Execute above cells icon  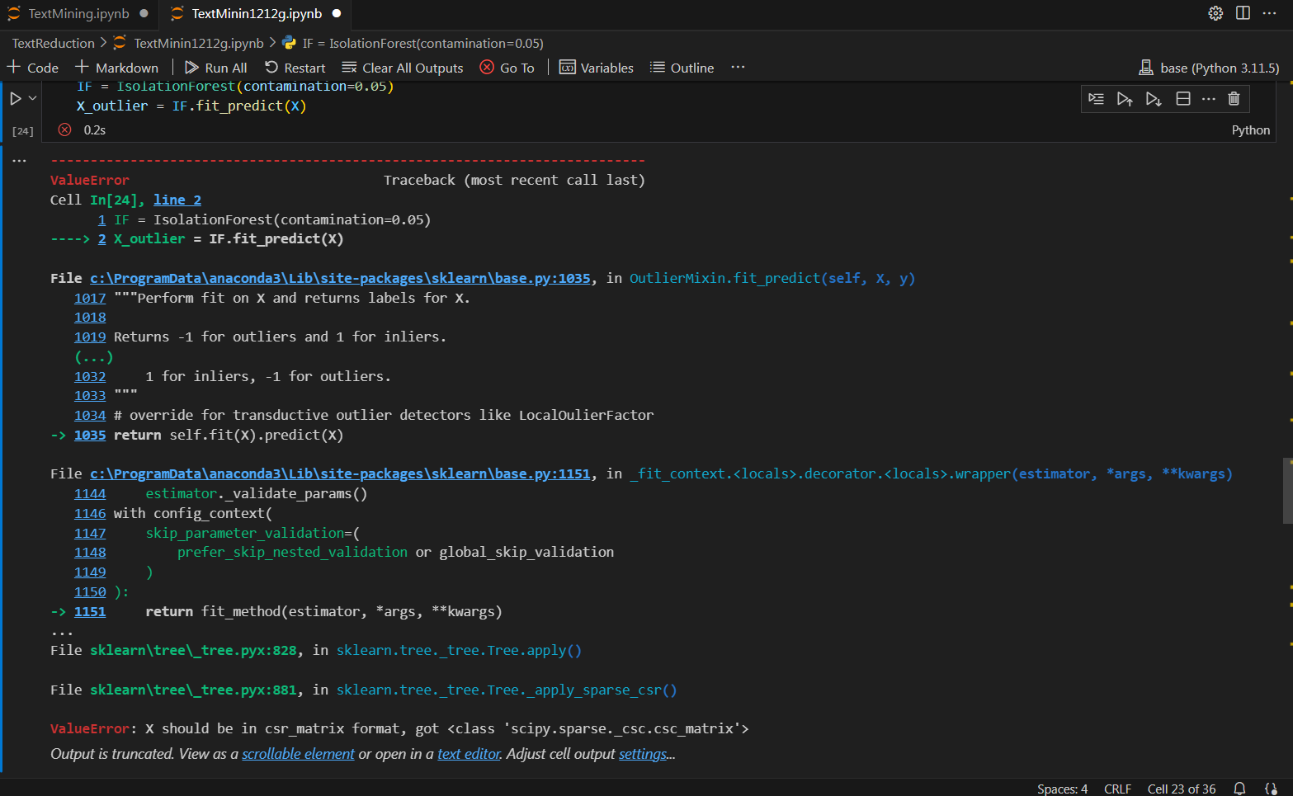point(1125,99)
